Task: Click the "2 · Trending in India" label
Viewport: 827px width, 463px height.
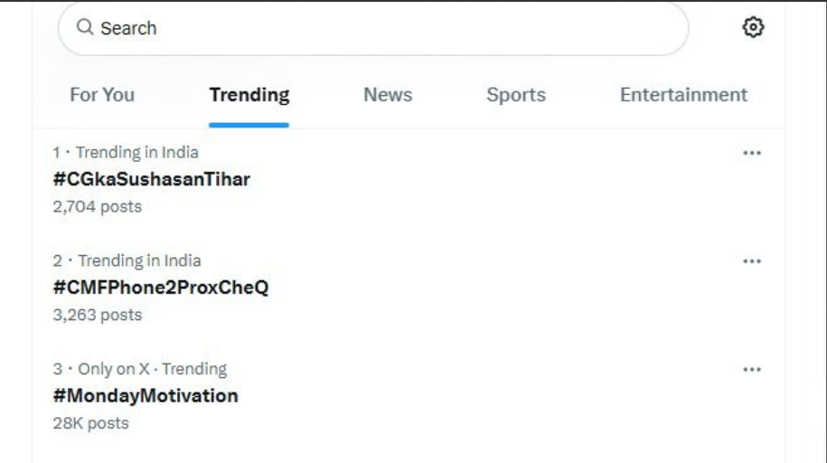Action: [127, 260]
